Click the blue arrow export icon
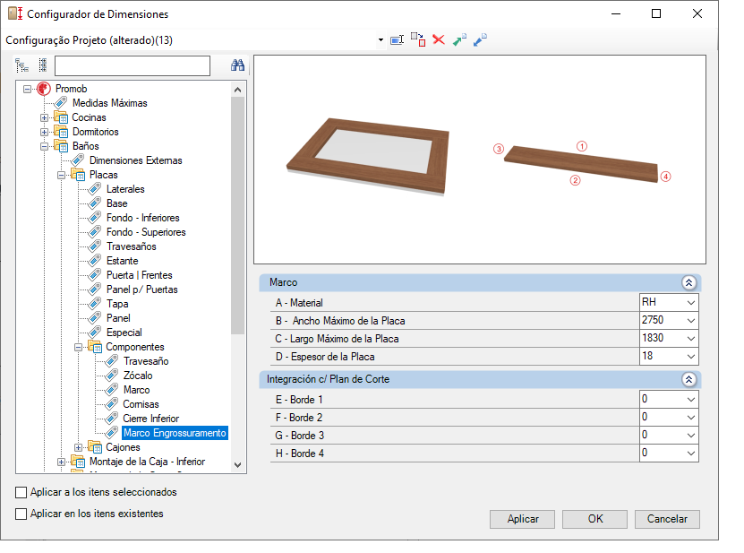 click(480, 39)
